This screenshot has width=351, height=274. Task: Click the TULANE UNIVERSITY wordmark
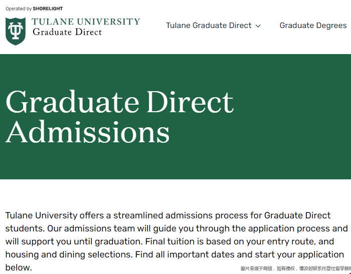(x=86, y=22)
